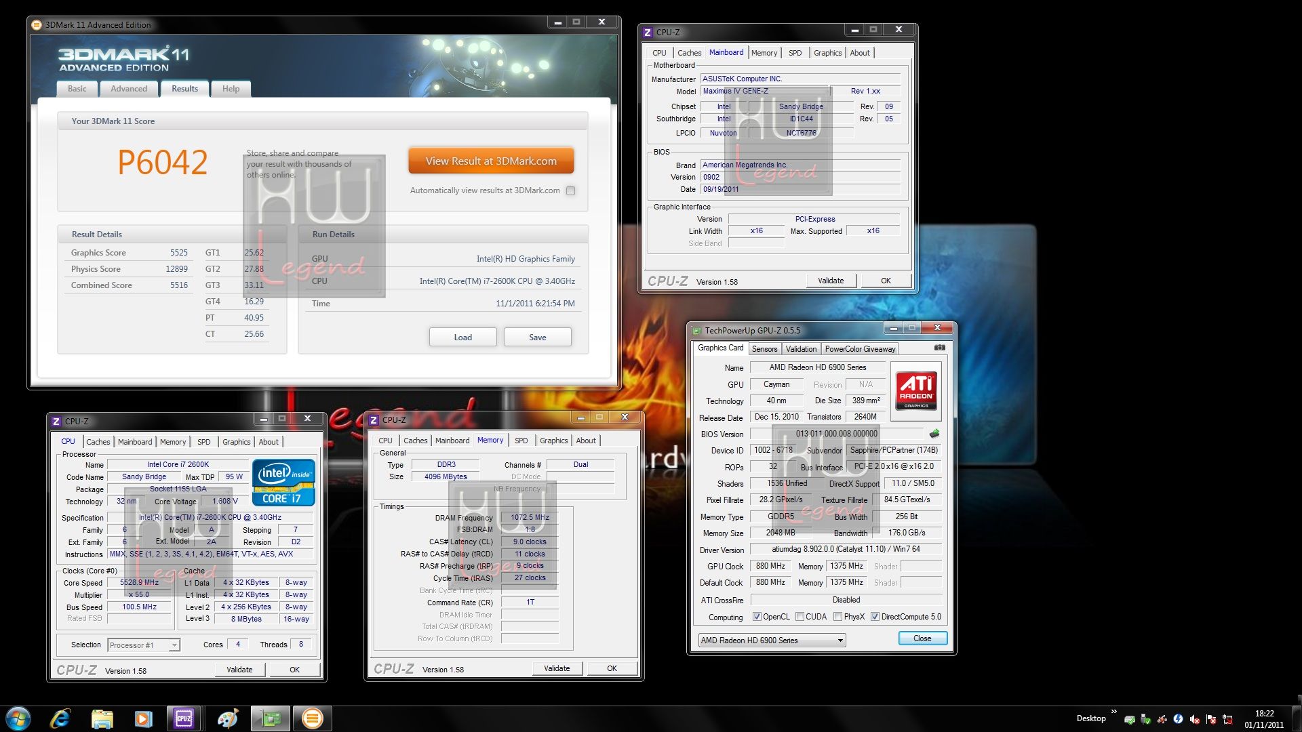Click the processor CPU-Z window title icon
The image size is (1302, 732).
pyautogui.click(x=56, y=422)
